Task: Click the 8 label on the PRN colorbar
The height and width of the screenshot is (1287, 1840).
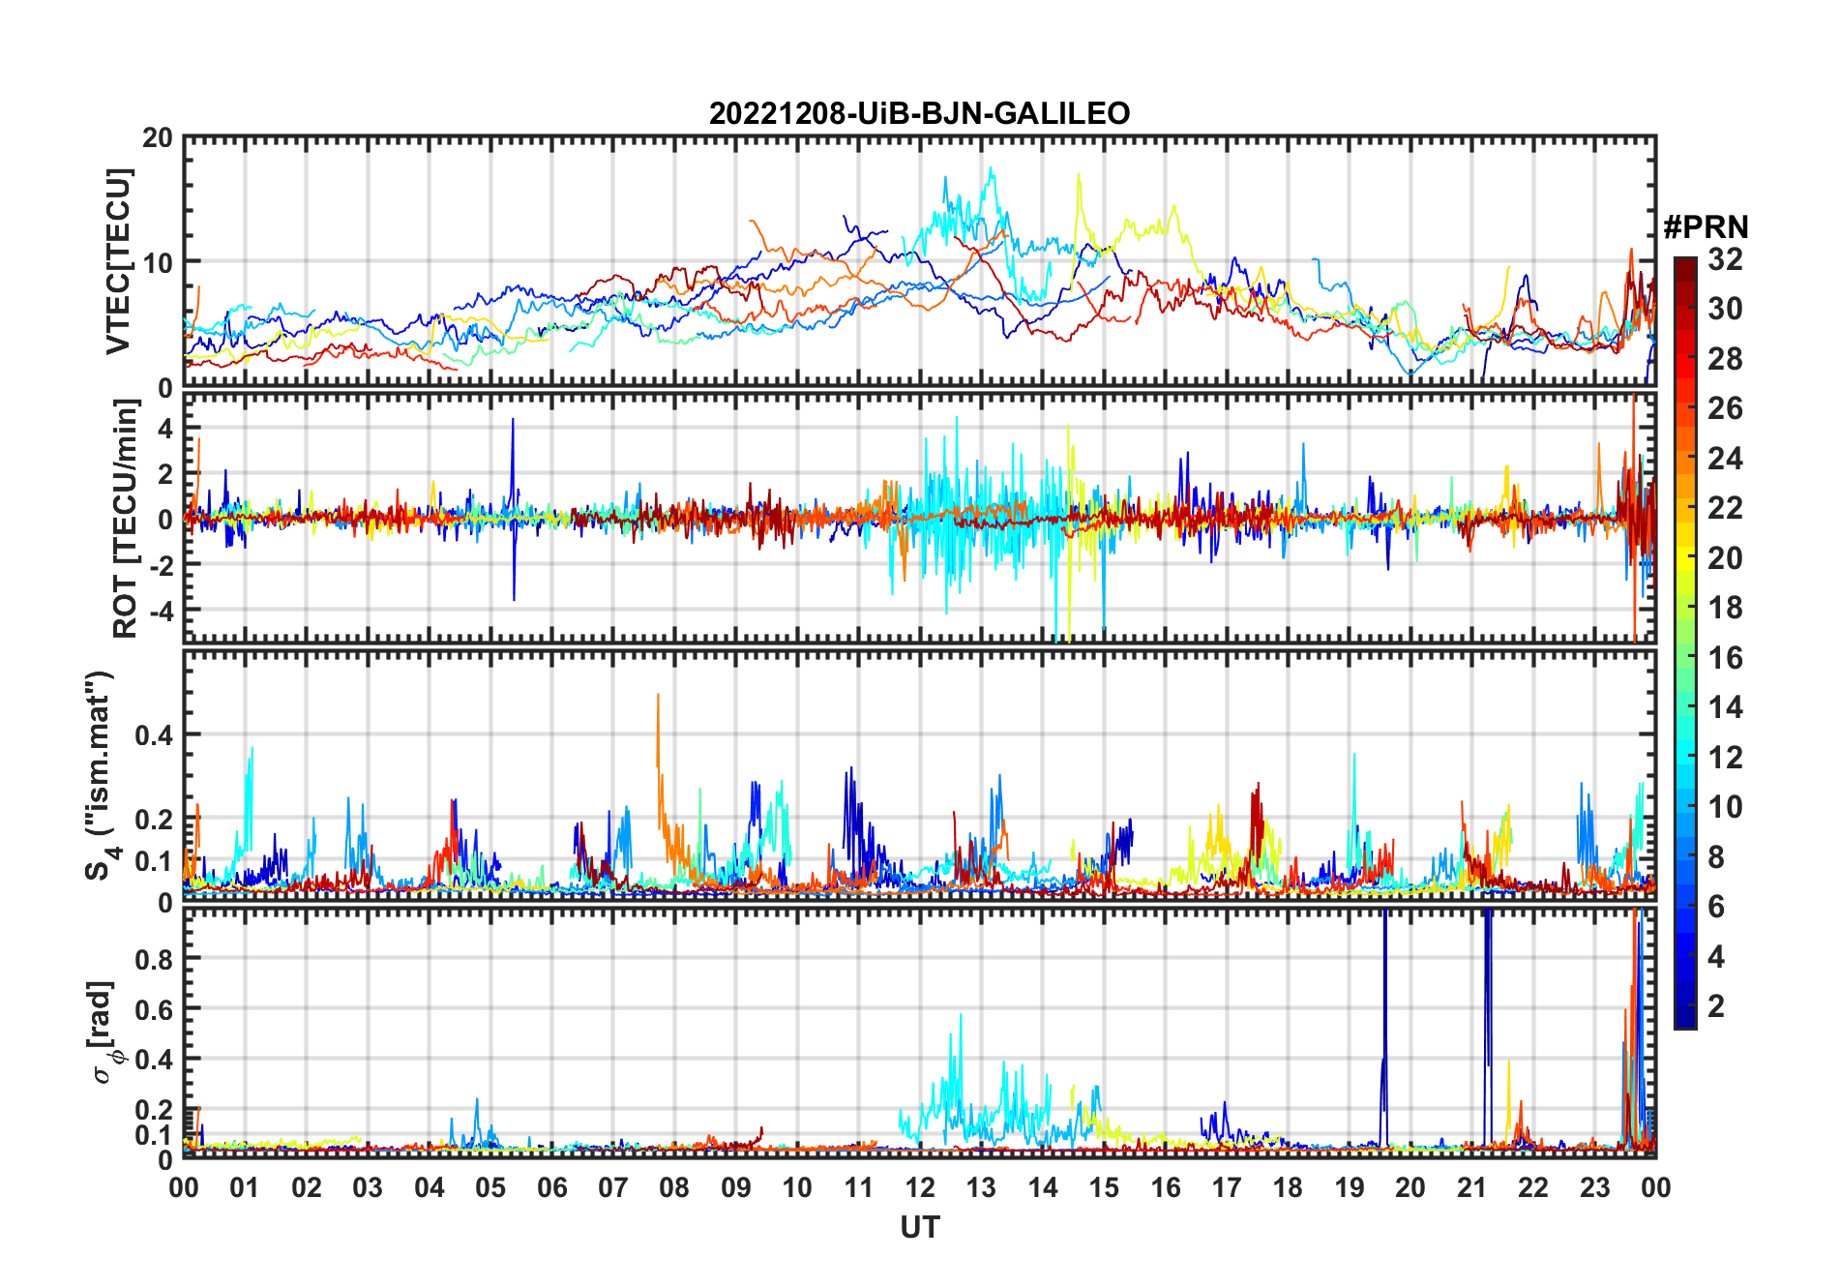Action: (1716, 857)
